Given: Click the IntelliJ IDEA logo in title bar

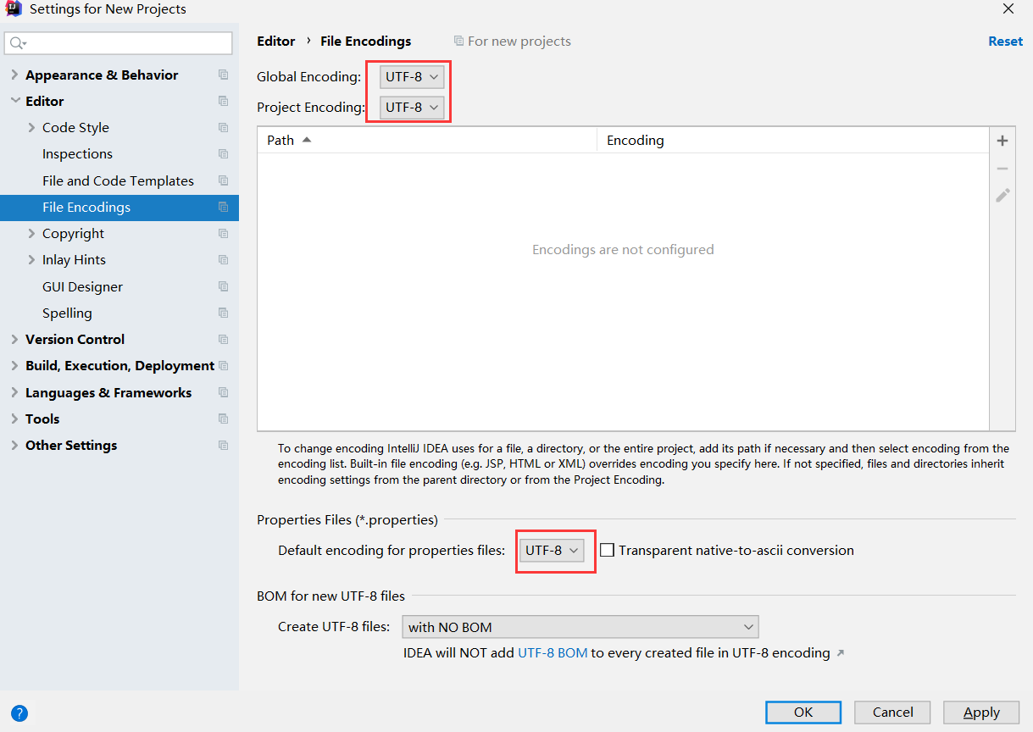Looking at the screenshot, I should [14, 9].
